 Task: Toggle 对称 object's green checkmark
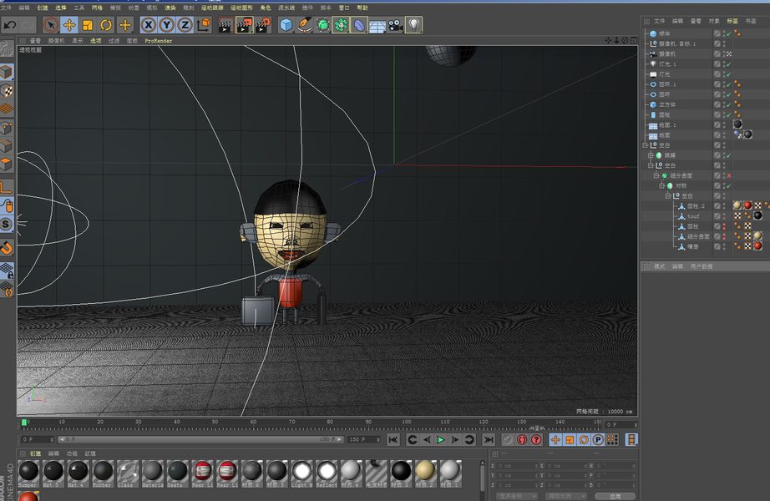(x=729, y=185)
